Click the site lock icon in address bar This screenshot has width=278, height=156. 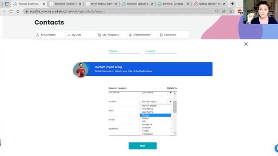(x=26, y=11)
